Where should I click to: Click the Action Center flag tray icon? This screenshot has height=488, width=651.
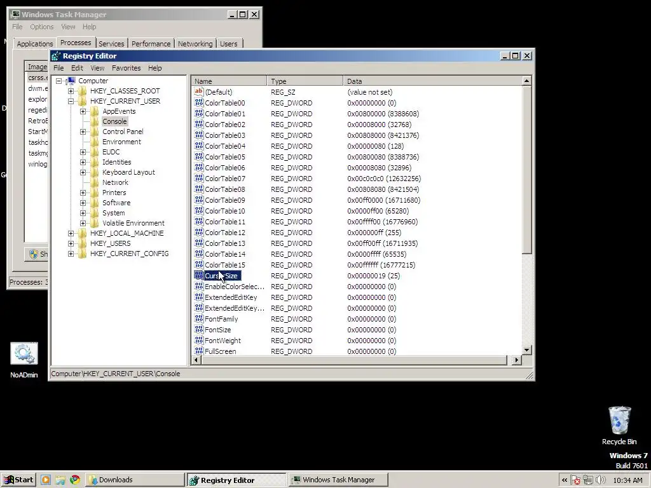coord(575,480)
